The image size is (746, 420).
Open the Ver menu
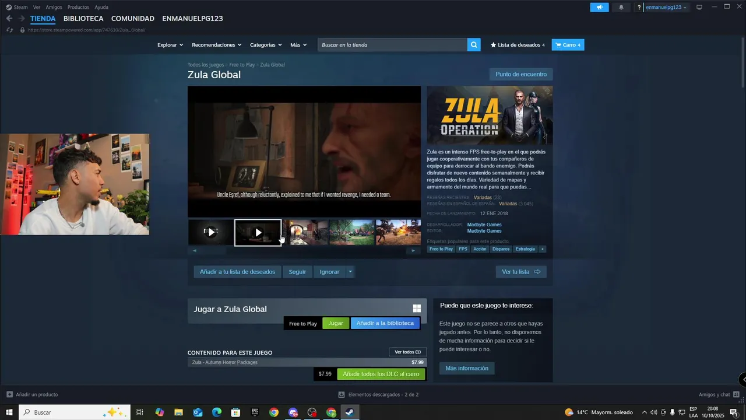point(37,7)
